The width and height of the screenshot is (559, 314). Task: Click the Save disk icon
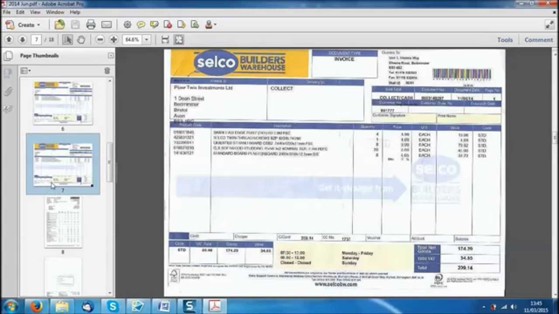(75, 24)
